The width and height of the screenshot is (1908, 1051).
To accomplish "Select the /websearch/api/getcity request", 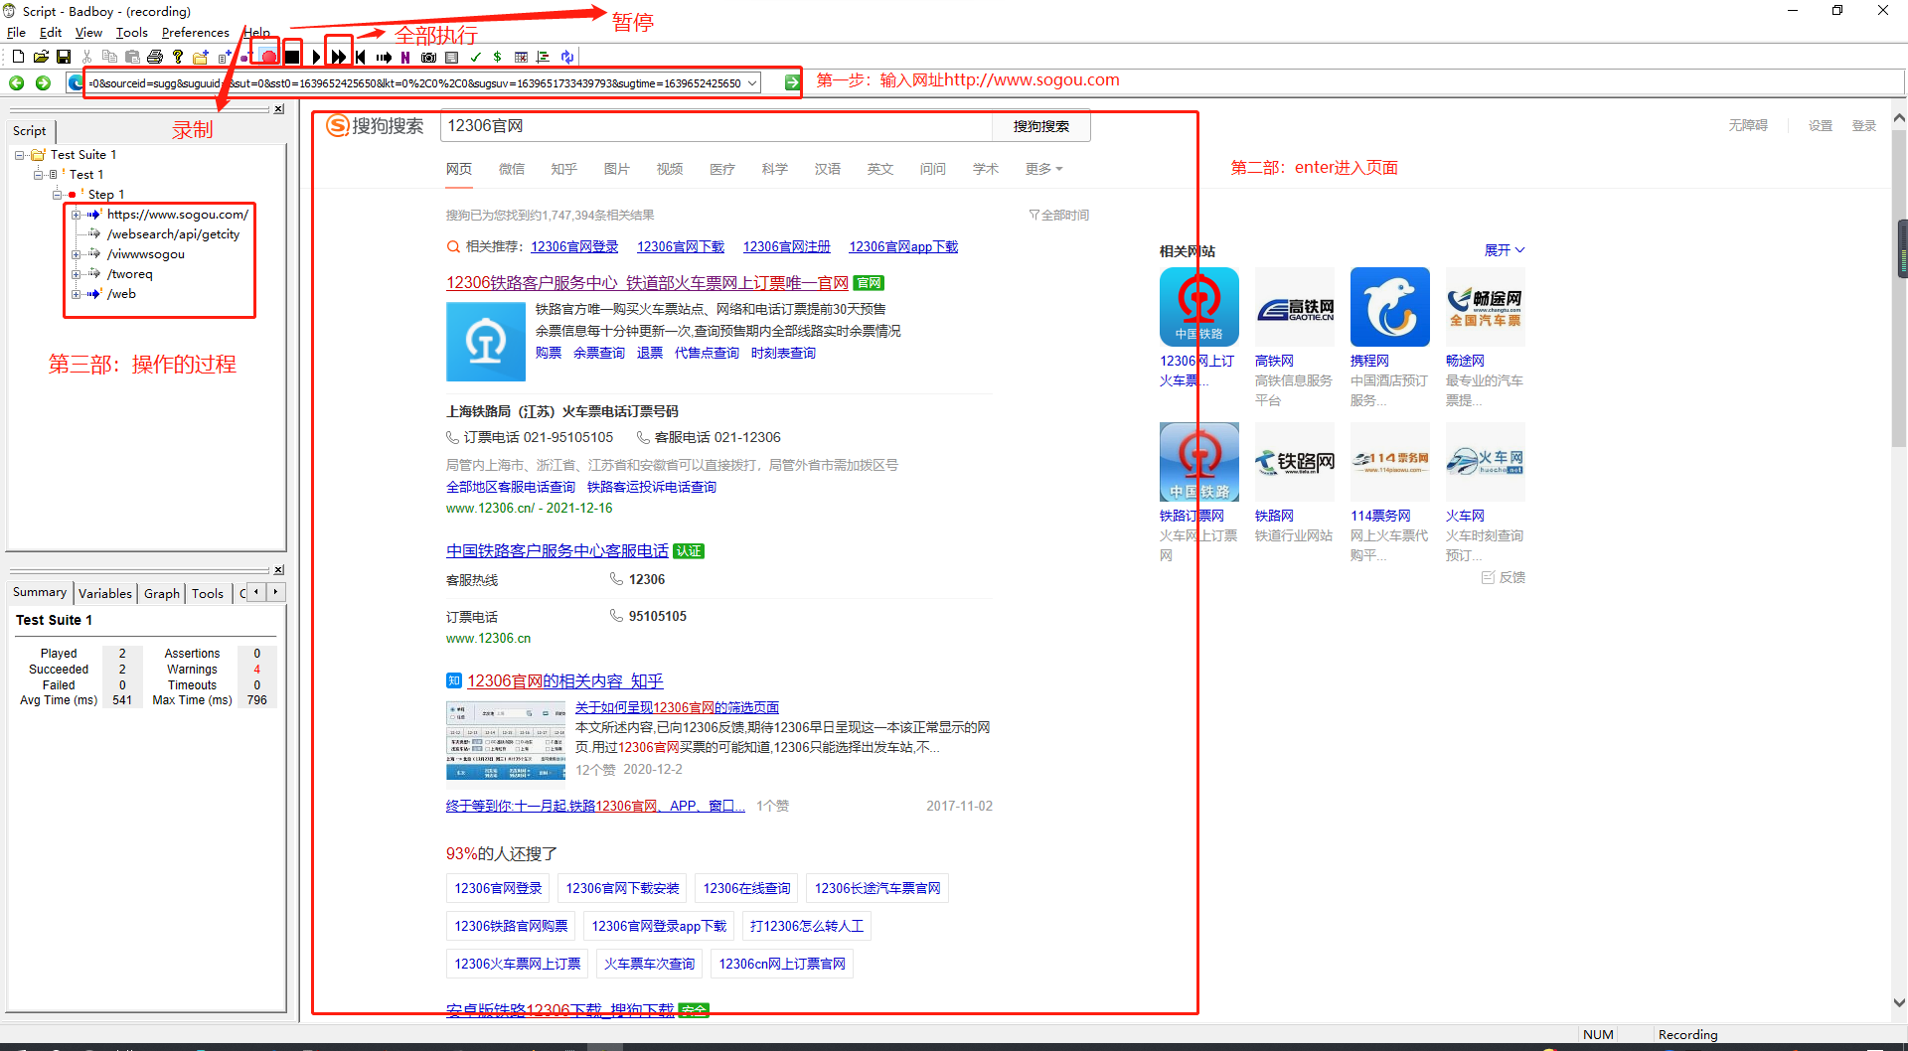I will [x=173, y=234].
